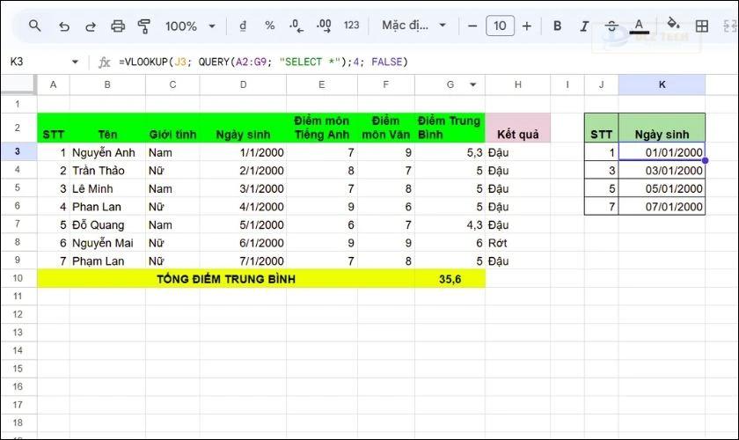739x440 pixels.
Task: Select cell 'Trần Thảo'
Action: point(107,170)
